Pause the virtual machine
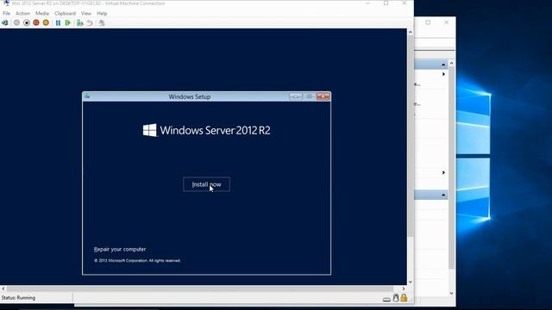This screenshot has width=552, height=310. pyautogui.click(x=58, y=23)
